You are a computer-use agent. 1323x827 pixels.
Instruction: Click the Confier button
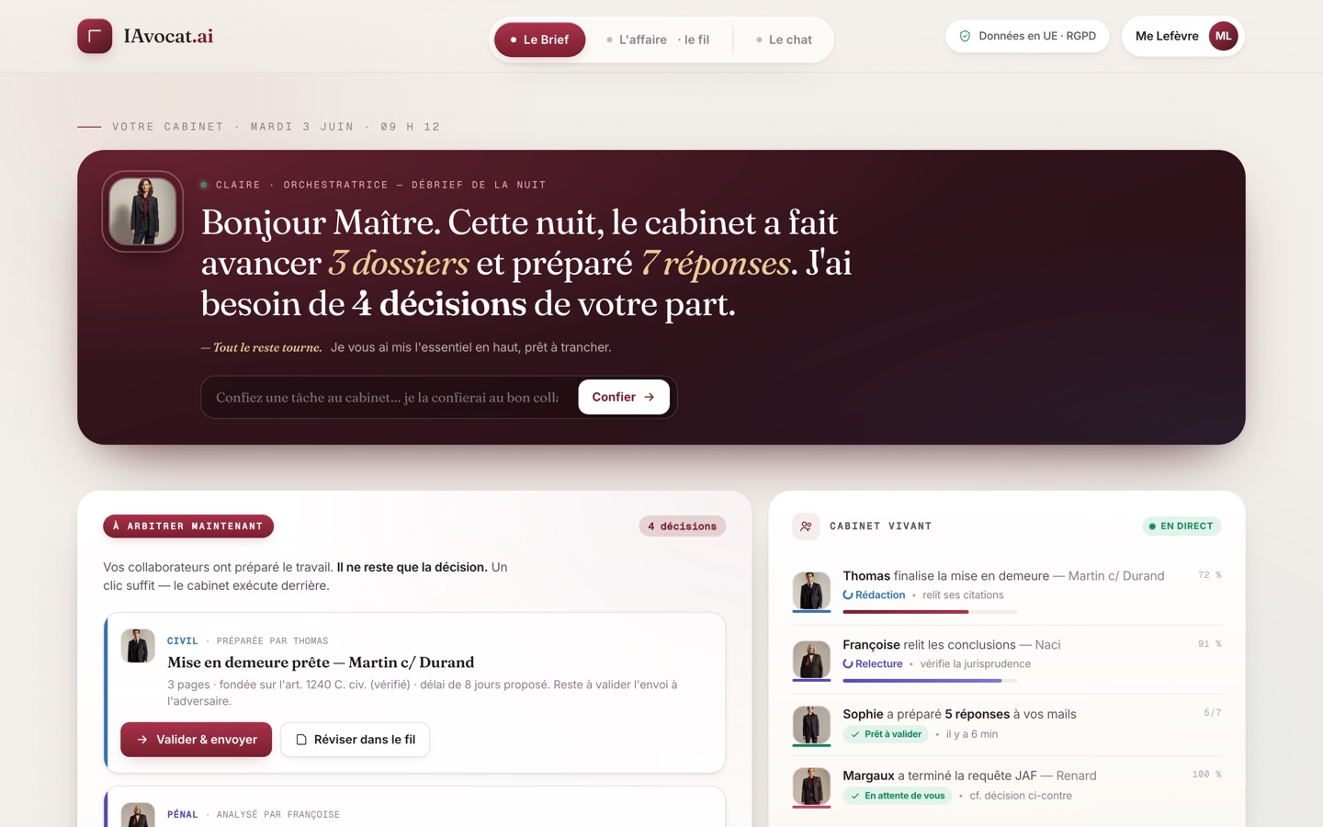pos(623,397)
